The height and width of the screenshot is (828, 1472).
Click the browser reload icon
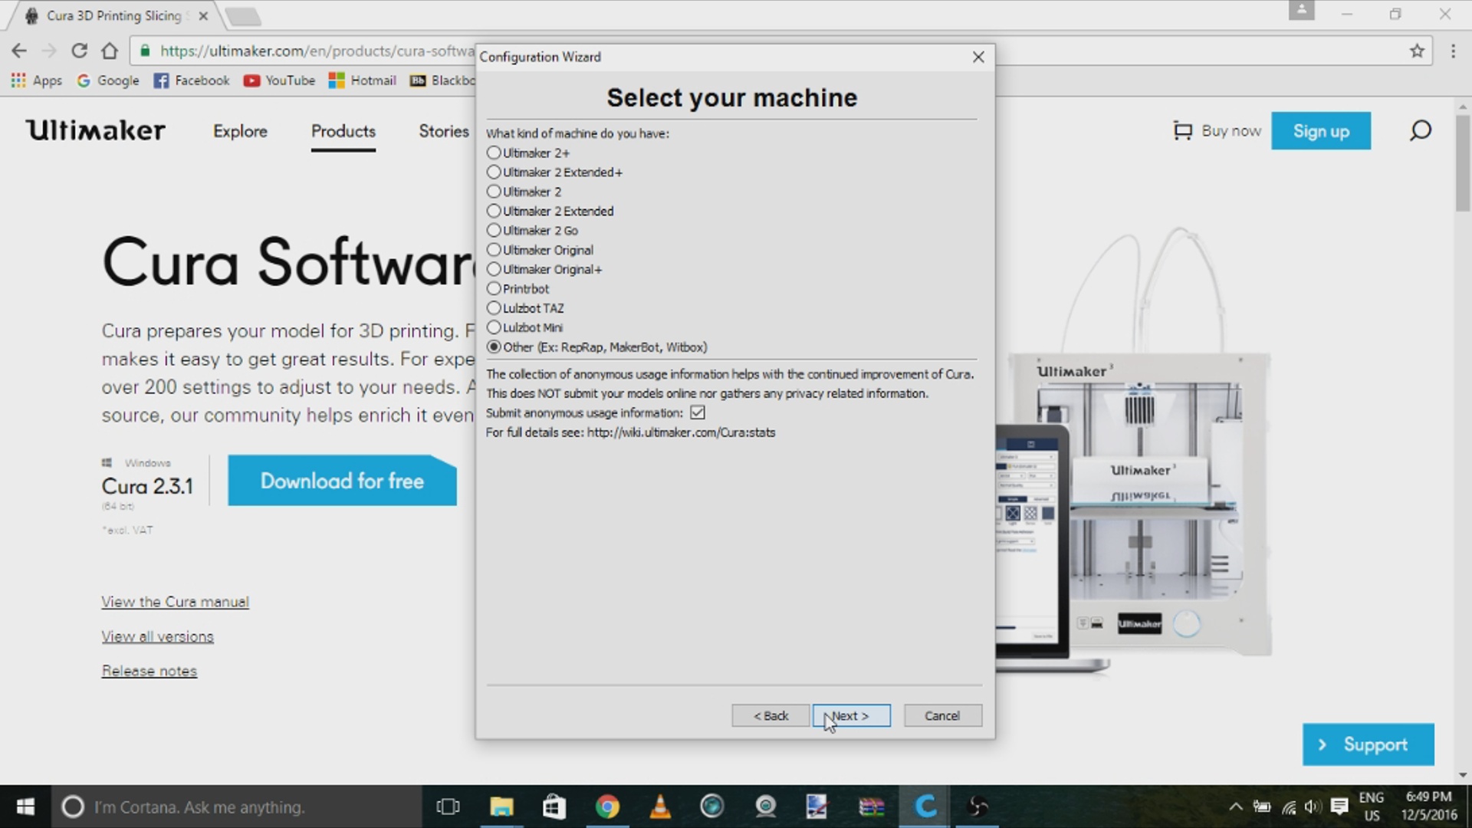pos(79,51)
